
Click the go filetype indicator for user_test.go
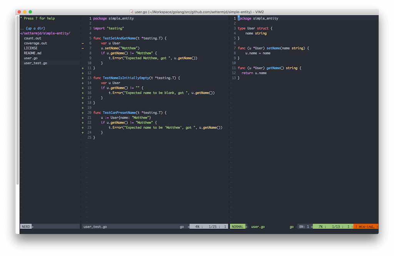pyautogui.click(x=182, y=226)
